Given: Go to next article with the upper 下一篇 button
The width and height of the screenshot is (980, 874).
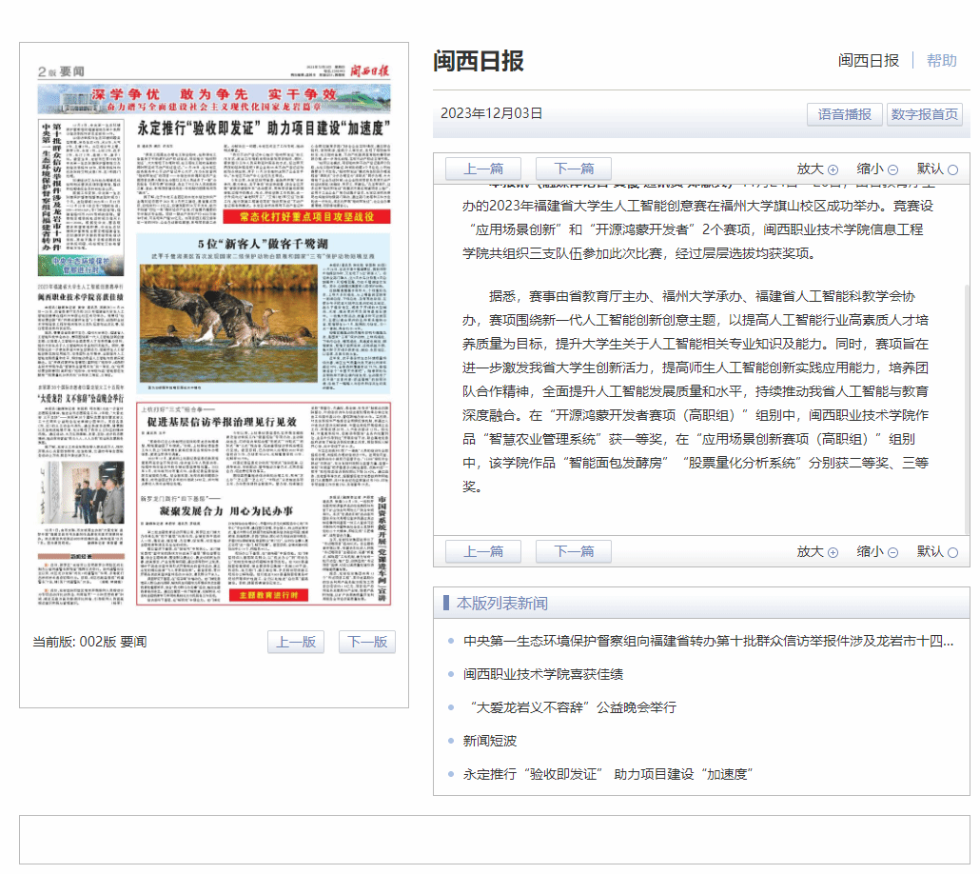Looking at the screenshot, I should [x=573, y=169].
